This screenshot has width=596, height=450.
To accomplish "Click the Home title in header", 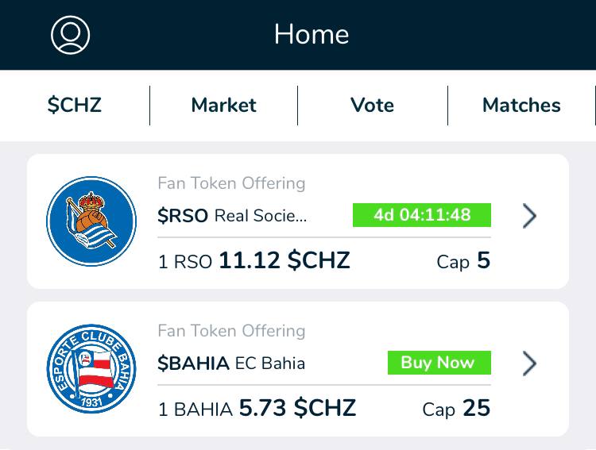I will coord(311,34).
